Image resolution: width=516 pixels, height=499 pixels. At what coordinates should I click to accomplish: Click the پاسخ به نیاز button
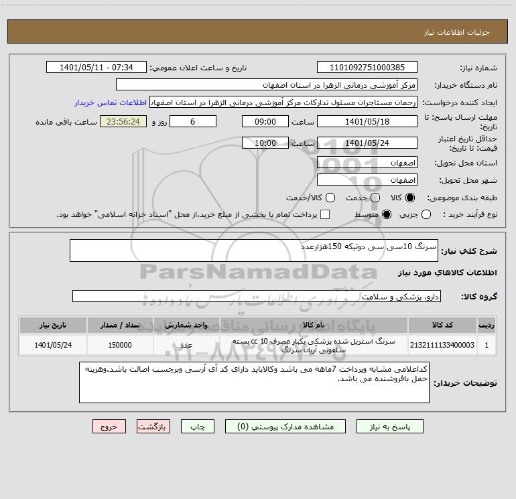tap(389, 427)
